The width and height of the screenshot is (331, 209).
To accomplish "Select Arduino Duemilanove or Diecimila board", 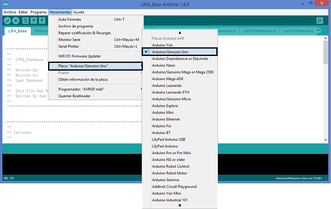I will tap(180, 59).
